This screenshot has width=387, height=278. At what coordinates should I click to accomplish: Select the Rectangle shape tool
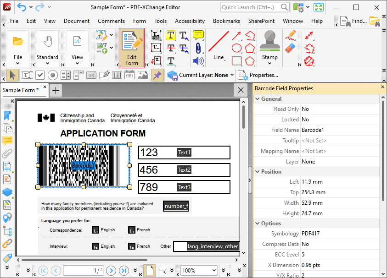(x=236, y=61)
